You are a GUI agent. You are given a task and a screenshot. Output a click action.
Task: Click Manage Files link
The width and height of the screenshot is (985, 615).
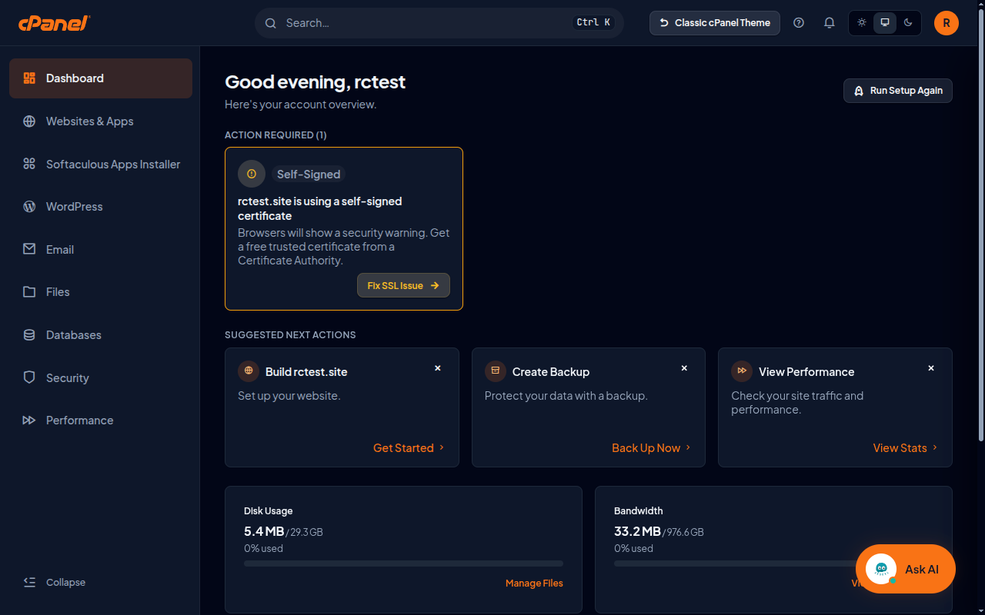pyautogui.click(x=534, y=583)
